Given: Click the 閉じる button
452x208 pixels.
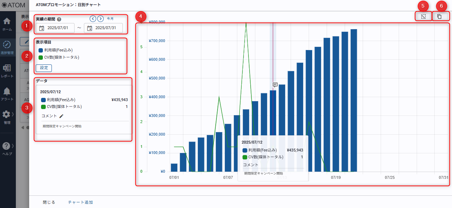Looking at the screenshot, I should tap(49, 202).
